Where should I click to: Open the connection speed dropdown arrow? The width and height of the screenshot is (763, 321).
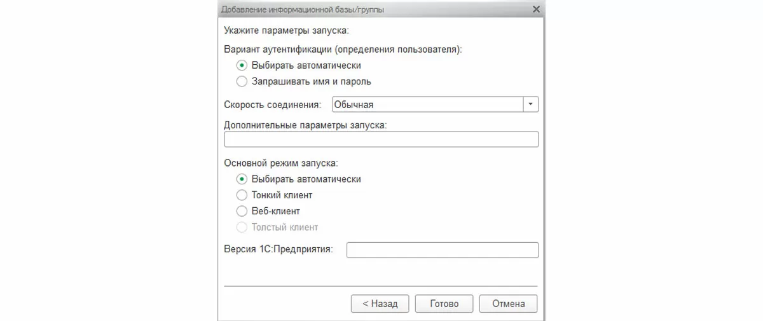(531, 104)
